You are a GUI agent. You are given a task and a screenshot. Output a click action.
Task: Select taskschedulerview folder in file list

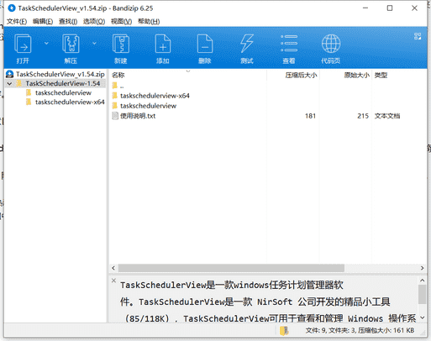coord(148,106)
